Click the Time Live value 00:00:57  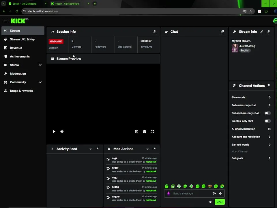pos(146,41)
